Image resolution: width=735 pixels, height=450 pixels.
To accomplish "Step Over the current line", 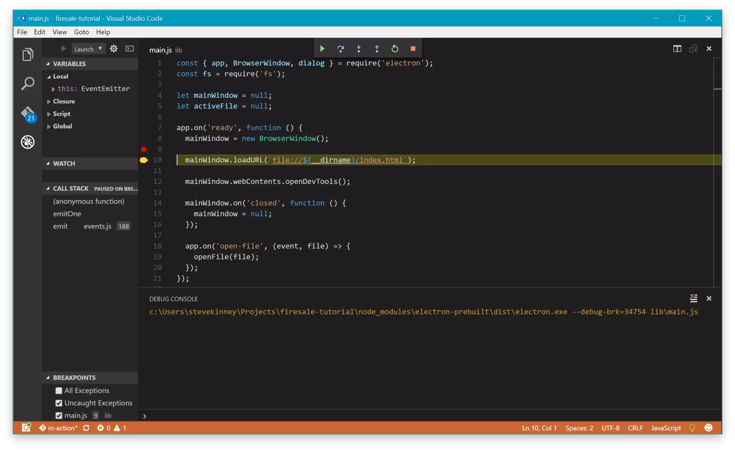I will tap(341, 48).
